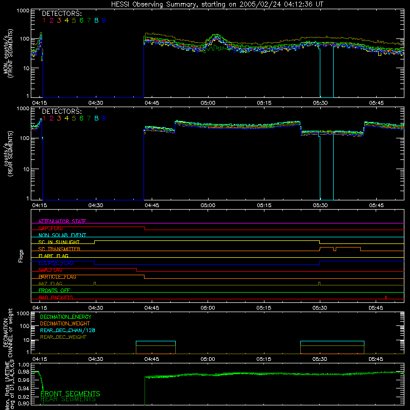Screen dimensions: 410x410
Task: Click the cyan REAR_DEC_CHAN step around 05:30
Action: [332, 341]
